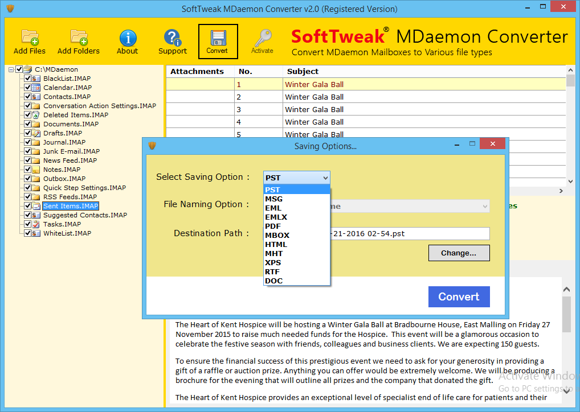Select XPS in the saving option list
This screenshot has height=412, width=580.
coord(297,263)
